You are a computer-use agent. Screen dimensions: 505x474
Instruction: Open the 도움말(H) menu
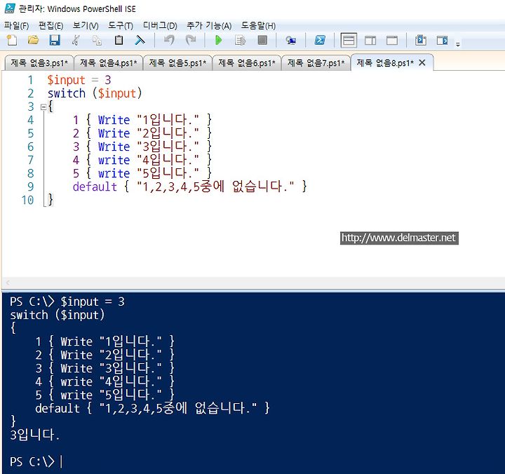click(x=258, y=26)
